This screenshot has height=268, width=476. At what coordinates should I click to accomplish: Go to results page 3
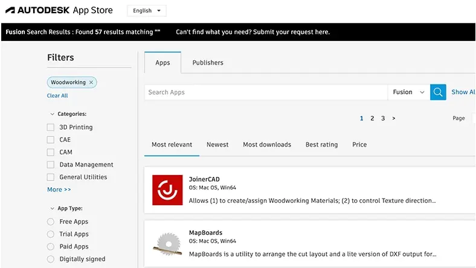pos(383,118)
